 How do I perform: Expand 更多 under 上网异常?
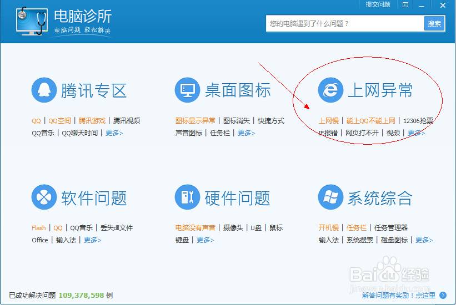(416, 133)
